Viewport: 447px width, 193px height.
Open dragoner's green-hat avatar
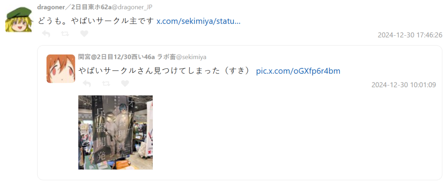[18, 19]
